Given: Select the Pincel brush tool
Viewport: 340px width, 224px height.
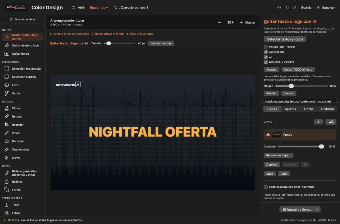Looking at the screenshot, I should [x=23, y=133].
